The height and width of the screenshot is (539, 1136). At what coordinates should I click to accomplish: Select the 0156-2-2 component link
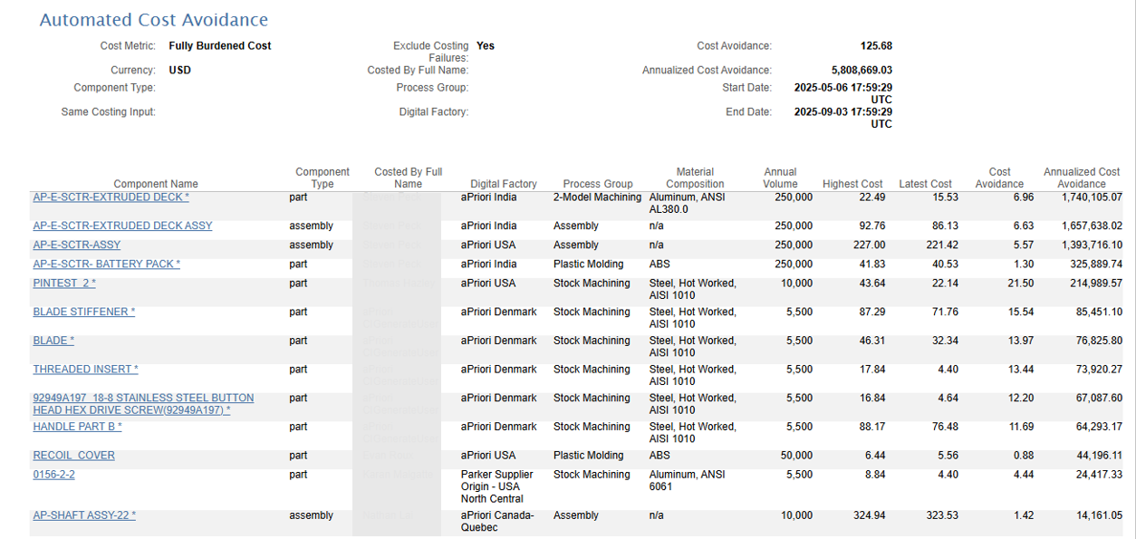click(x=53, y=475)
